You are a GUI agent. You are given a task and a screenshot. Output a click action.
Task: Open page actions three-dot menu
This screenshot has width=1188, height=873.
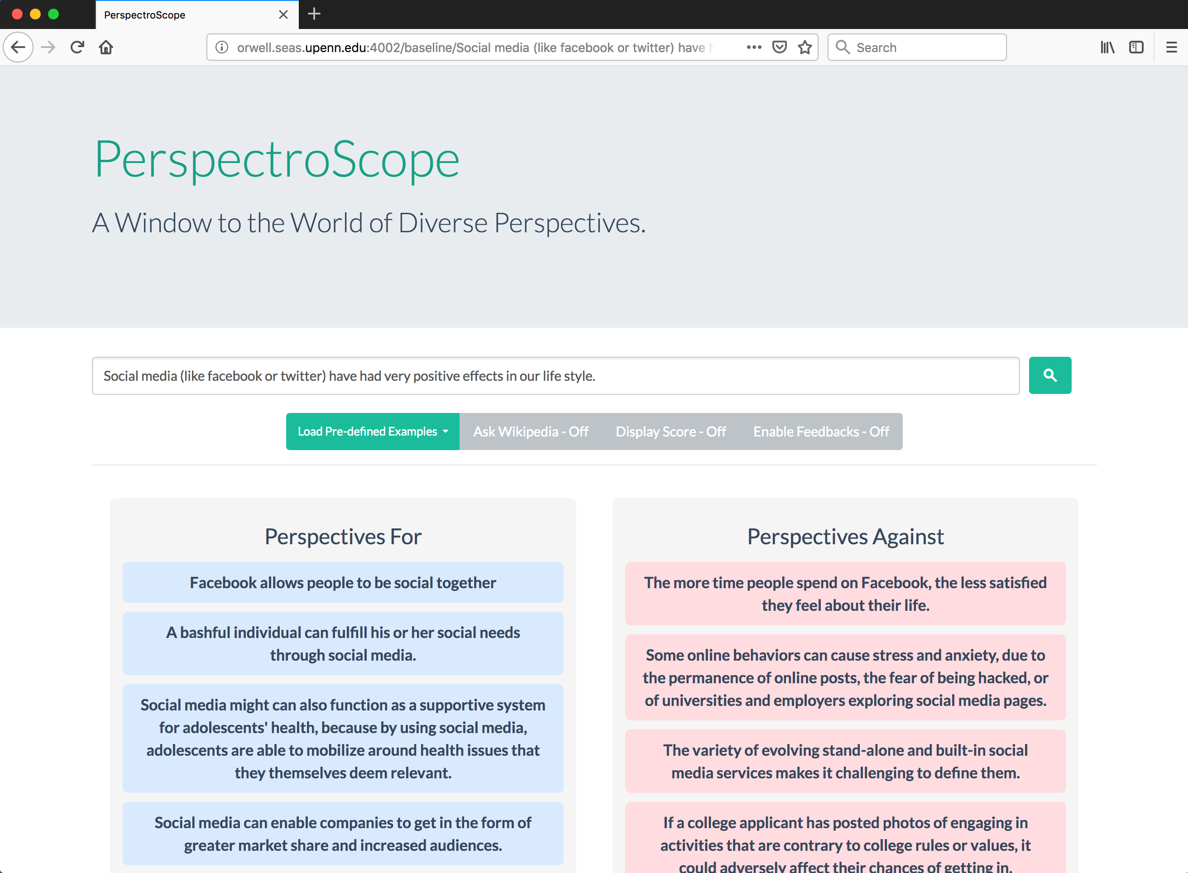(x=754, y=47)
